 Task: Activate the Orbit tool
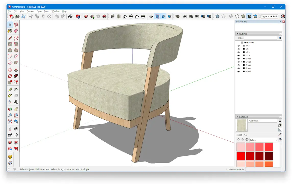(10, 109)
